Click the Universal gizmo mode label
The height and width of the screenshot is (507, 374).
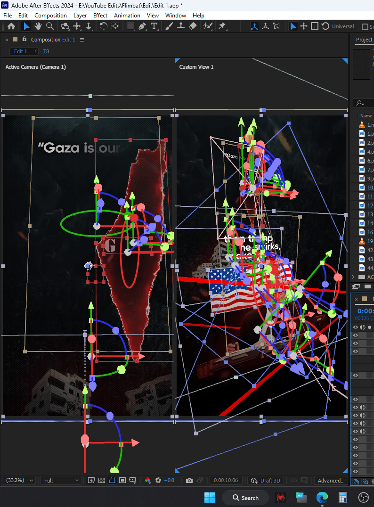(343, 26)
